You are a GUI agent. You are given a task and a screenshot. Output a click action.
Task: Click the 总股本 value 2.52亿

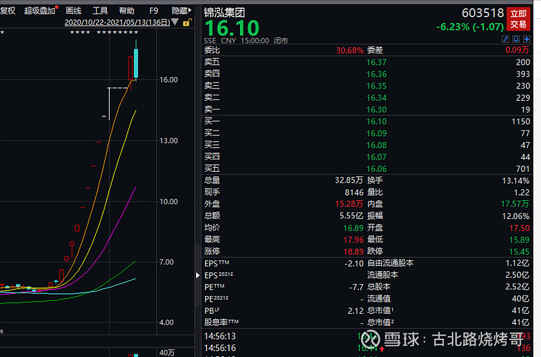point(517,287)
